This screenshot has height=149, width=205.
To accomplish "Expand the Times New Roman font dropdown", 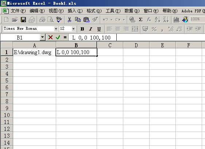I will 56,29.
